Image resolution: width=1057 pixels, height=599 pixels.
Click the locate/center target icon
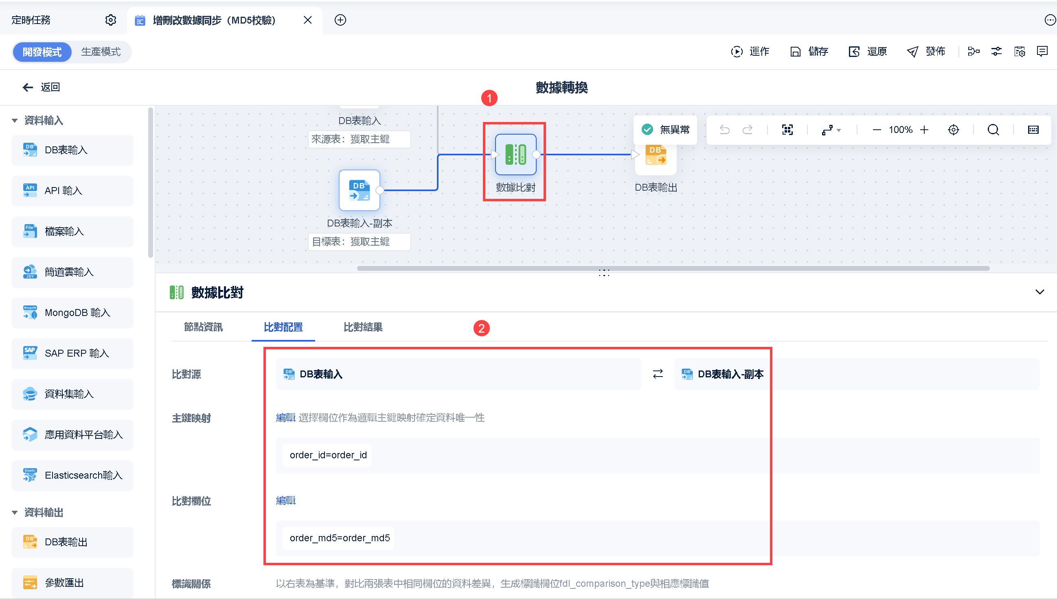[x=953, y=130]
